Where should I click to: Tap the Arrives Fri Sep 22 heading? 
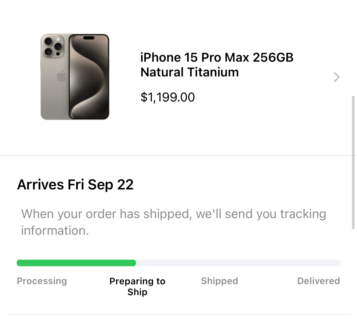point(75,185)
